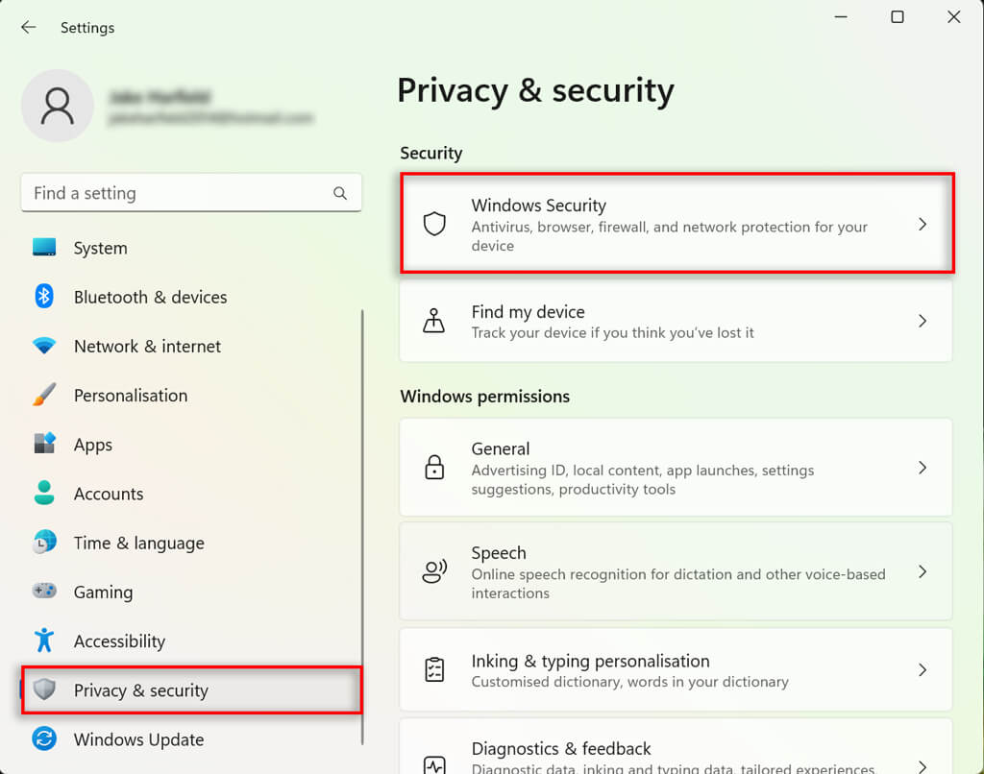Click the Windows Security shield icon
The width and height of the screenshot is (984, 774).
tap(434, 225)
